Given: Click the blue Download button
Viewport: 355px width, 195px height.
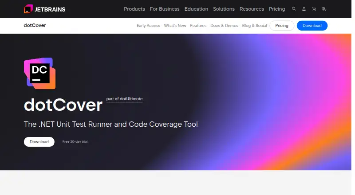Looking at the screenshot, I should click(312, 26).
